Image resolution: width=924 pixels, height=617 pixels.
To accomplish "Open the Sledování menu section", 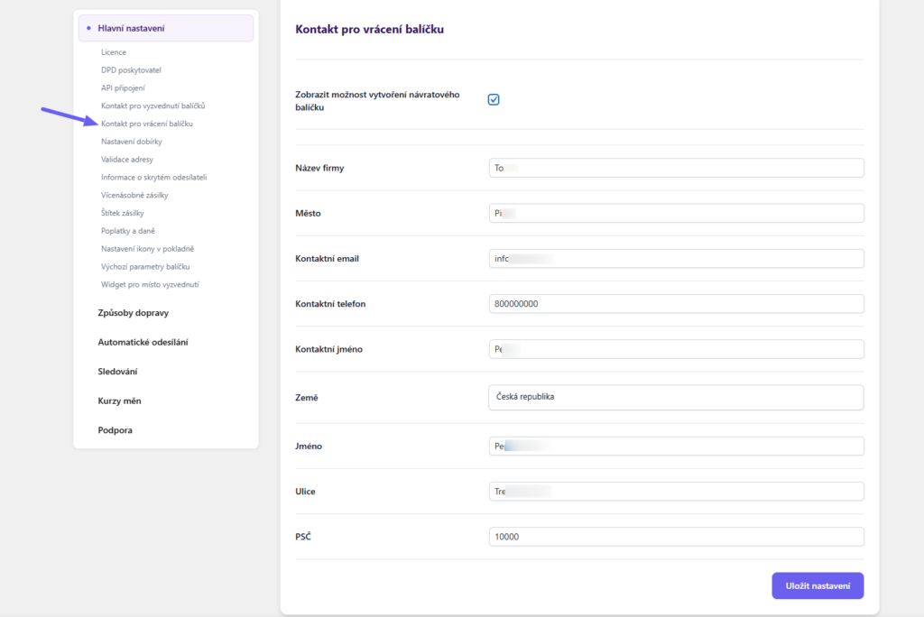I will [x=117, y=371].
